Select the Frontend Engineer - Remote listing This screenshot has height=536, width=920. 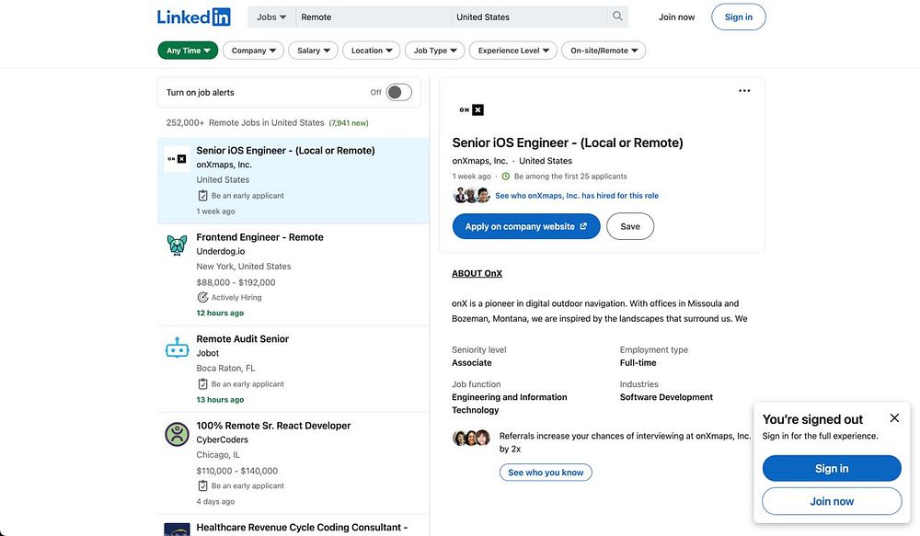[x=259, y=237]
